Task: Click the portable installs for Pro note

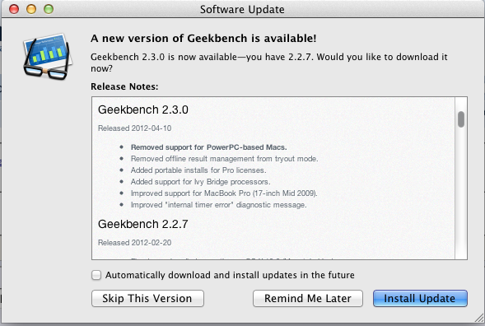Action: click(198, 170)
